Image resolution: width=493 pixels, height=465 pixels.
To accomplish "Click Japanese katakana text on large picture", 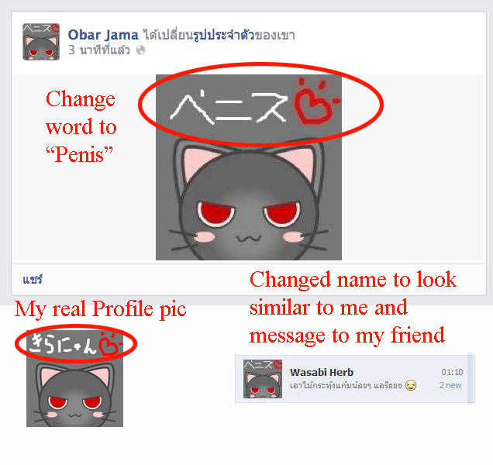I will coord(229,106).
